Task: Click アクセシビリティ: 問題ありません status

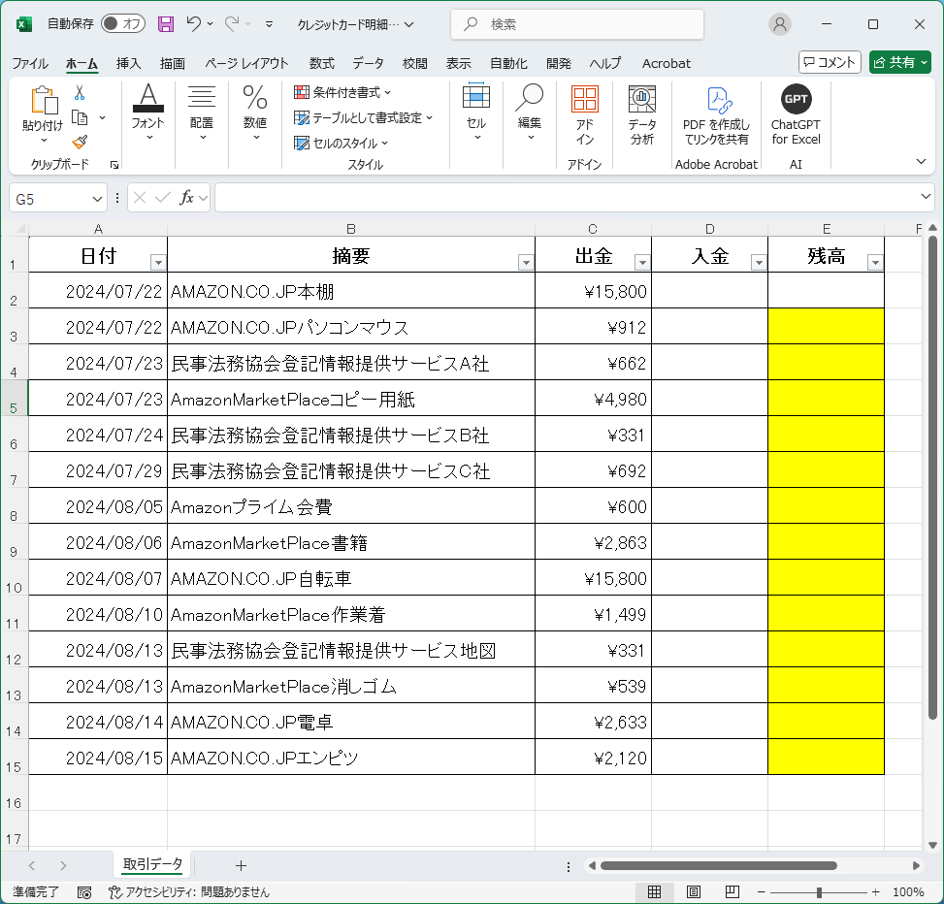Action: pyautogui.click(x=188, y=892)
